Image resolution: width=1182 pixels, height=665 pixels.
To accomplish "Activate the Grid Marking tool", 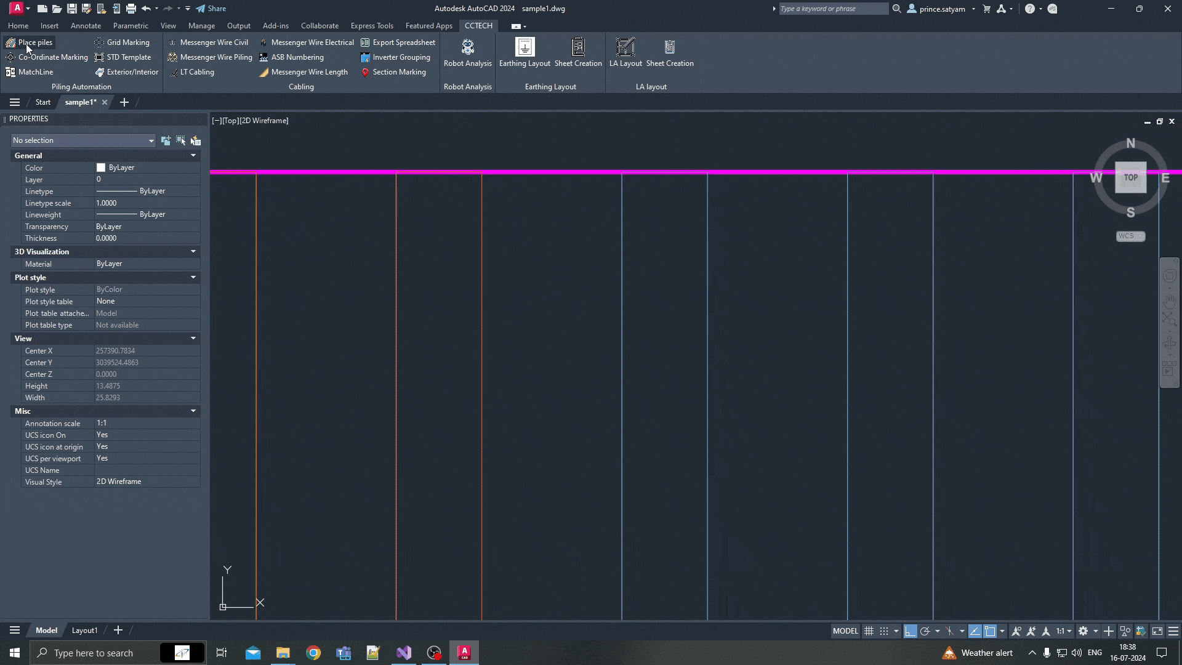I will (122, 42).
